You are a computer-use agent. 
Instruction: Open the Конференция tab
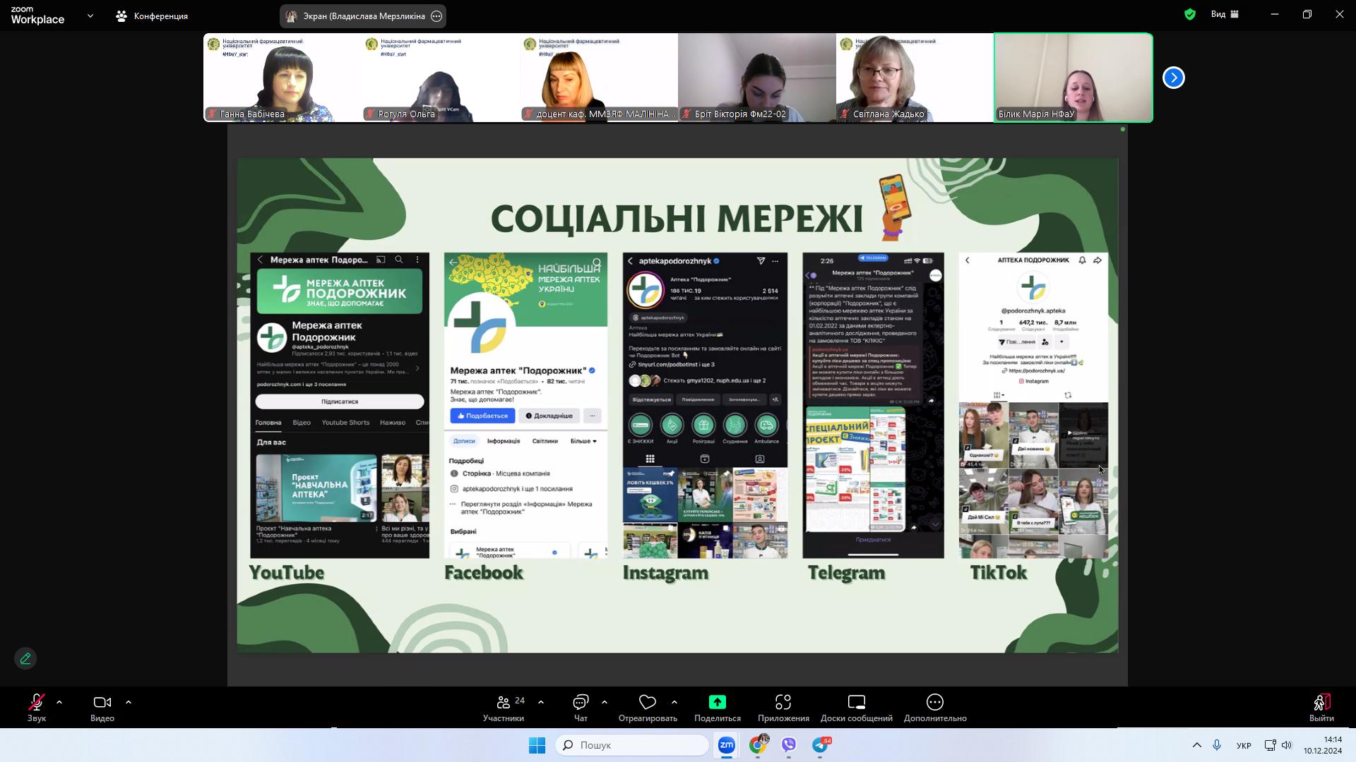click(152, 16)
